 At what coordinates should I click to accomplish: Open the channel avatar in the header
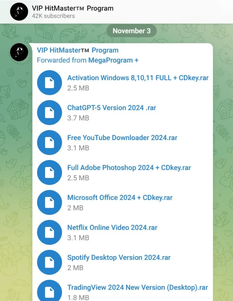(19, 11)
